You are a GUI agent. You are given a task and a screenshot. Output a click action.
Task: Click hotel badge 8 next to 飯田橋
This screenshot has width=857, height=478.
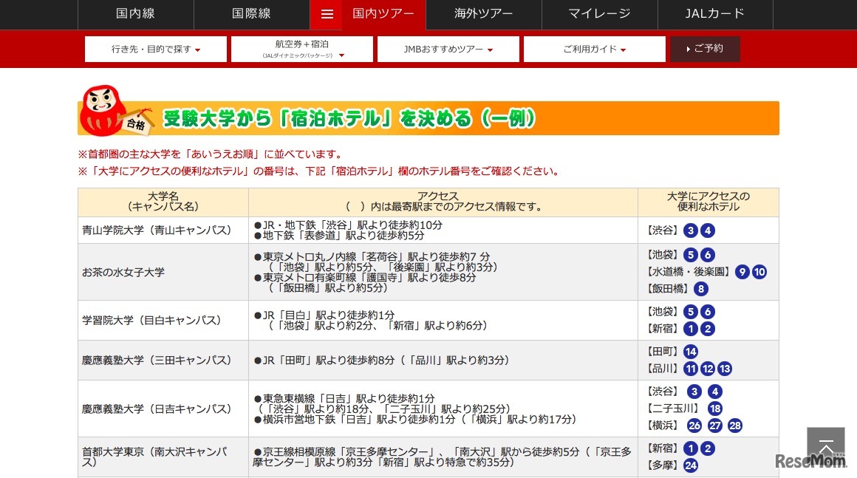[700, 287]
